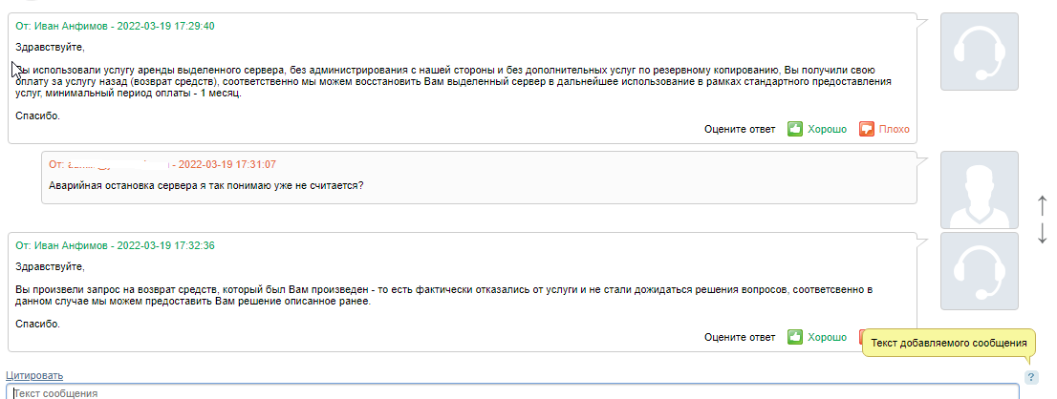Click the Цитировать link
This screenshot has height=399, width=1057.
34,375
